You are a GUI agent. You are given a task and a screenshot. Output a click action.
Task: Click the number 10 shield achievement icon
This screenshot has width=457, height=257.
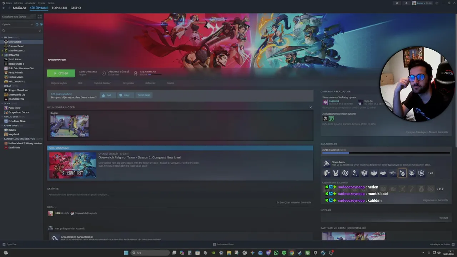tap(421, 173)
